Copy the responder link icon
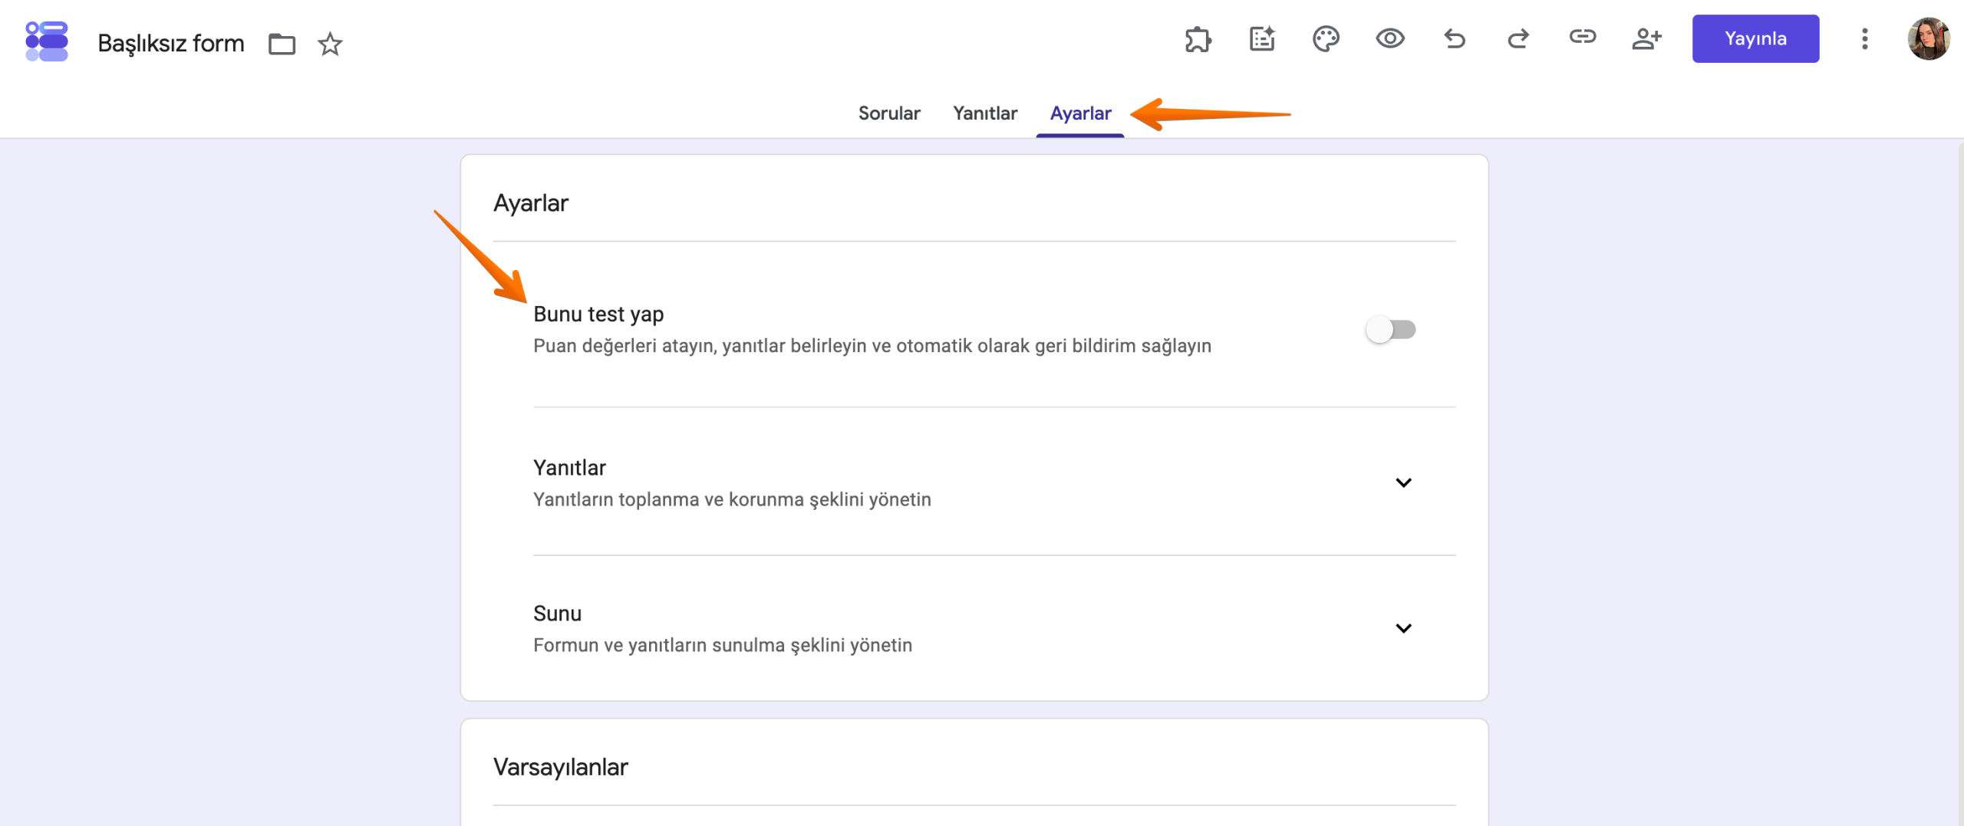1964x826 pixels. 1583,37
